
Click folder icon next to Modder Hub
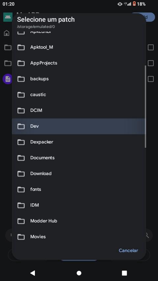point(21,221)
